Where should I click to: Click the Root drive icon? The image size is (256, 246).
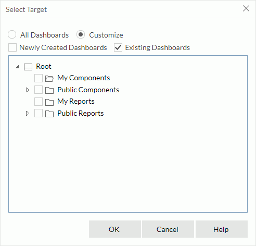point(28,67)
